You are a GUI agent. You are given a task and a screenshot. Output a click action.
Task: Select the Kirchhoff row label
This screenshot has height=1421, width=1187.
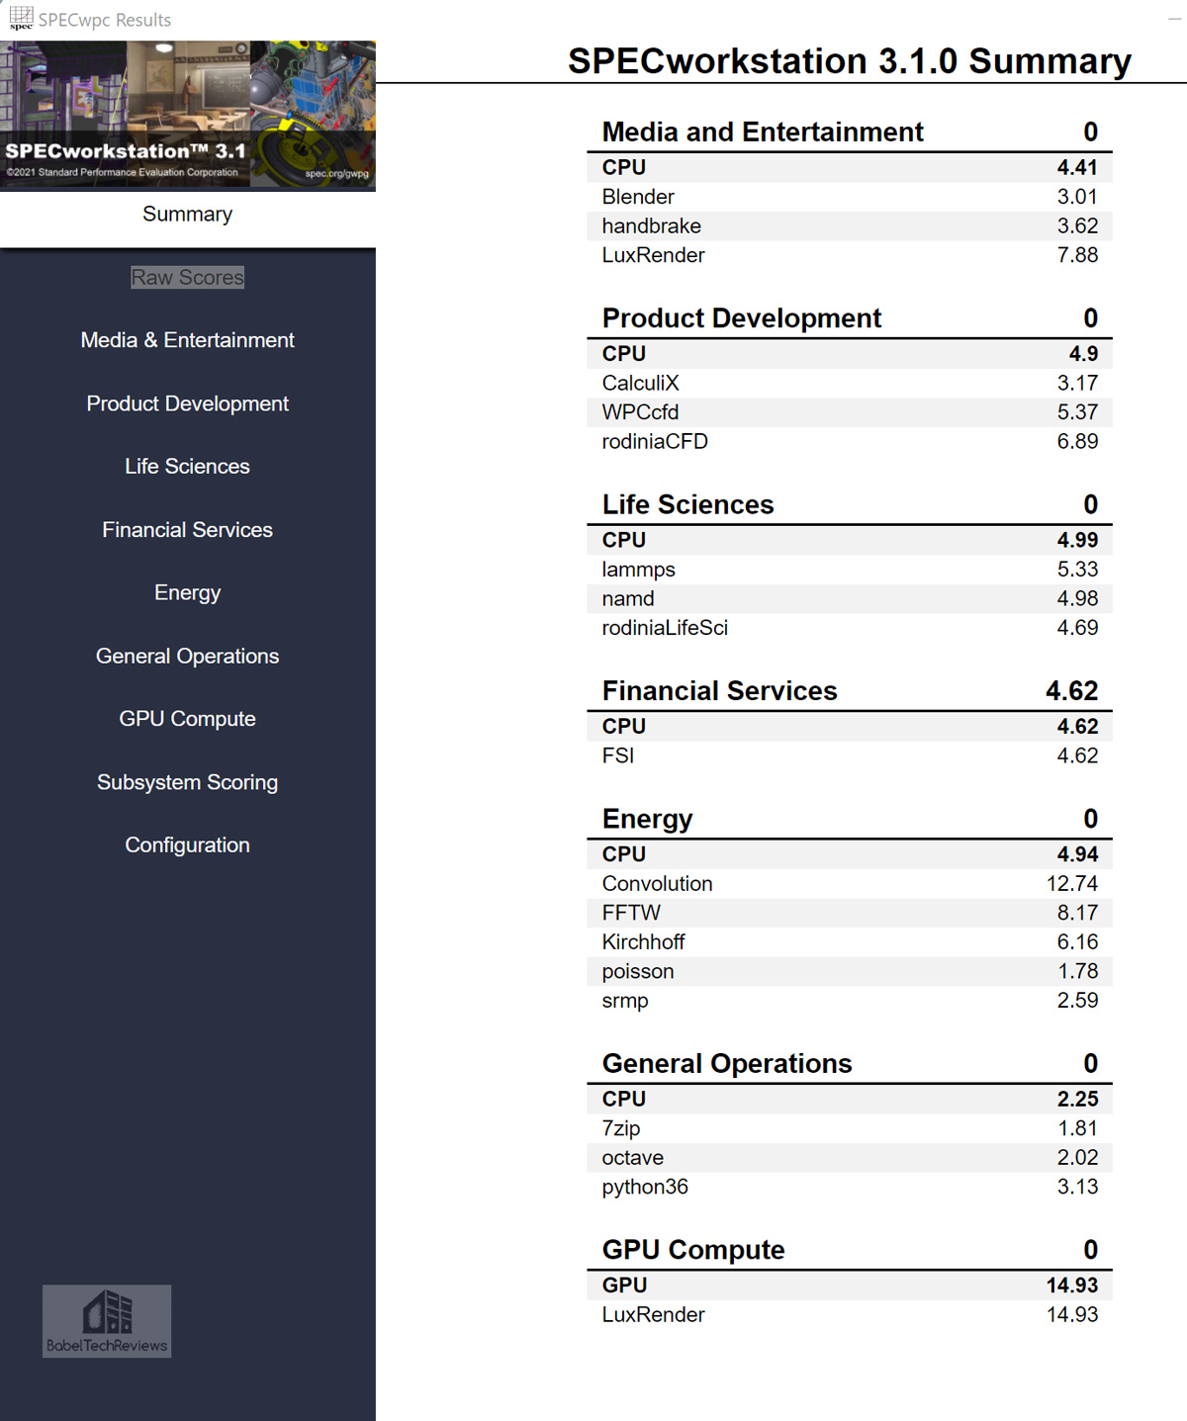click(x=644, y=942)
